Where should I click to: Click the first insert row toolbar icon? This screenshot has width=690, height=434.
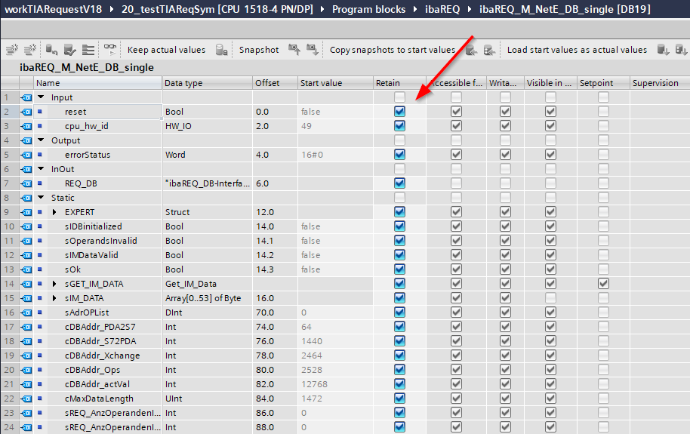click(x=11, y=50)
